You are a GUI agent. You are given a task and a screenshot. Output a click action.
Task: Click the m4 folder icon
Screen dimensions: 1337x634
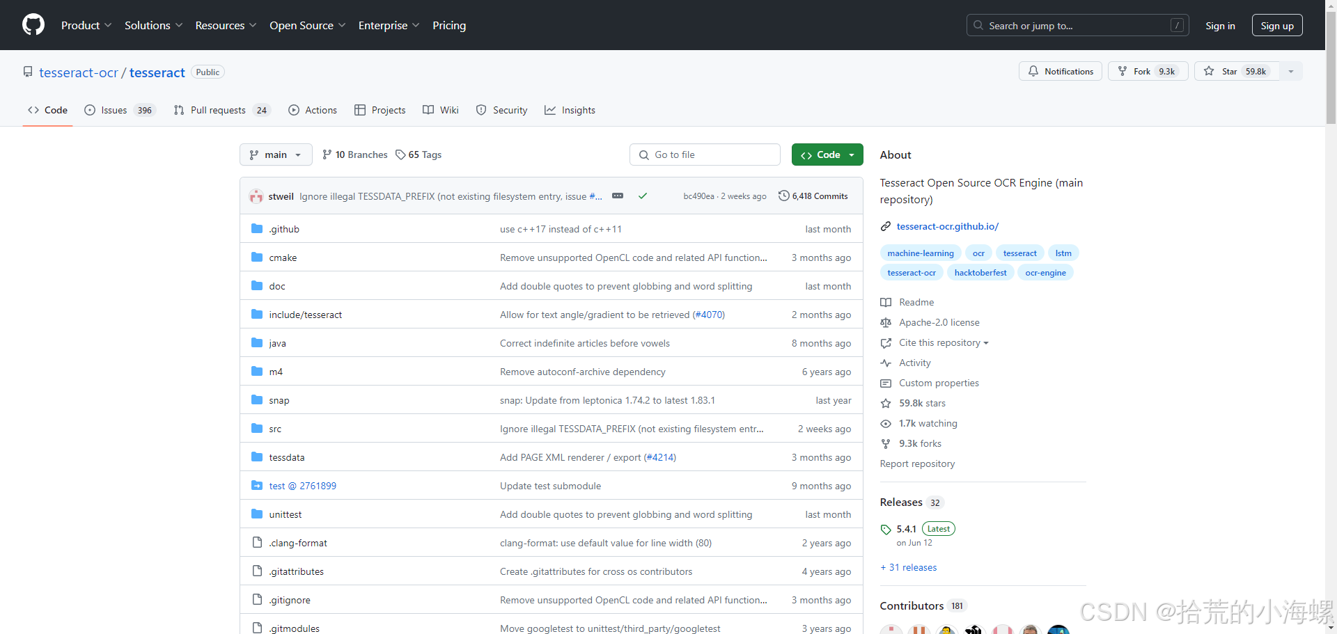pos(257,371)
